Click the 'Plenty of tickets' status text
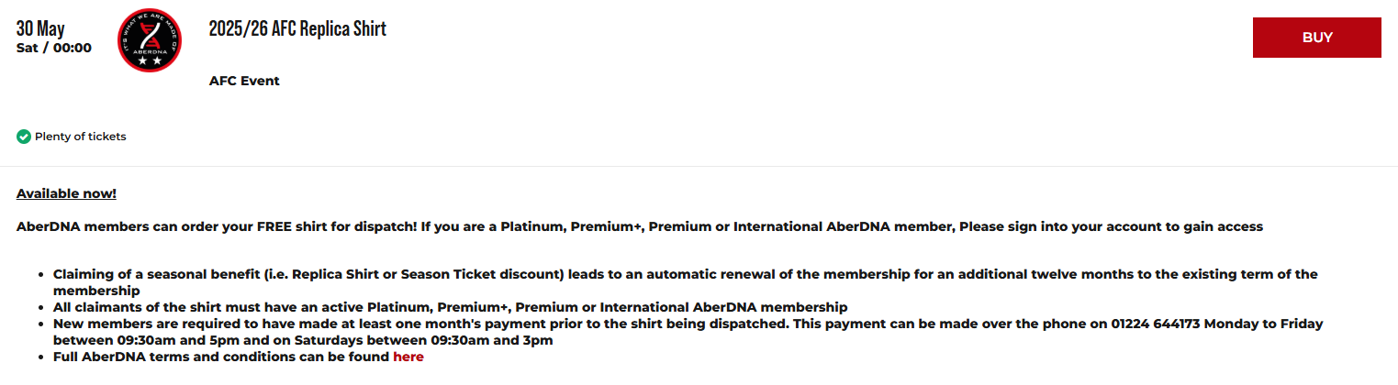Image resolution: width=1398 pixels, height=385 pixels. (x=81, y=137)
